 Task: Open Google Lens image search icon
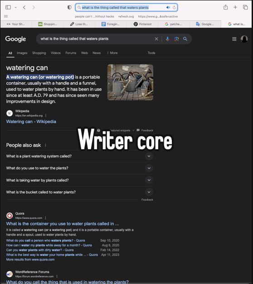176,39
